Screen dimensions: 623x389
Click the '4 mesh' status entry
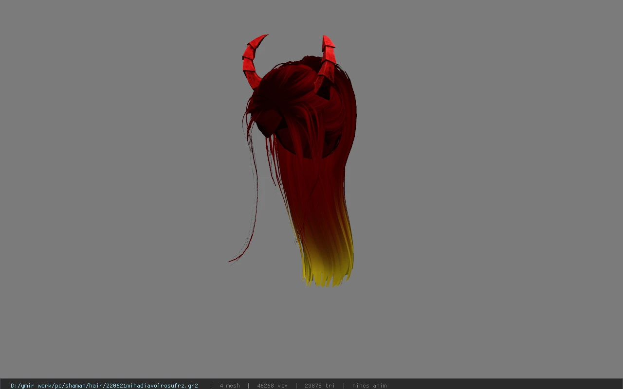pos(230,386)
